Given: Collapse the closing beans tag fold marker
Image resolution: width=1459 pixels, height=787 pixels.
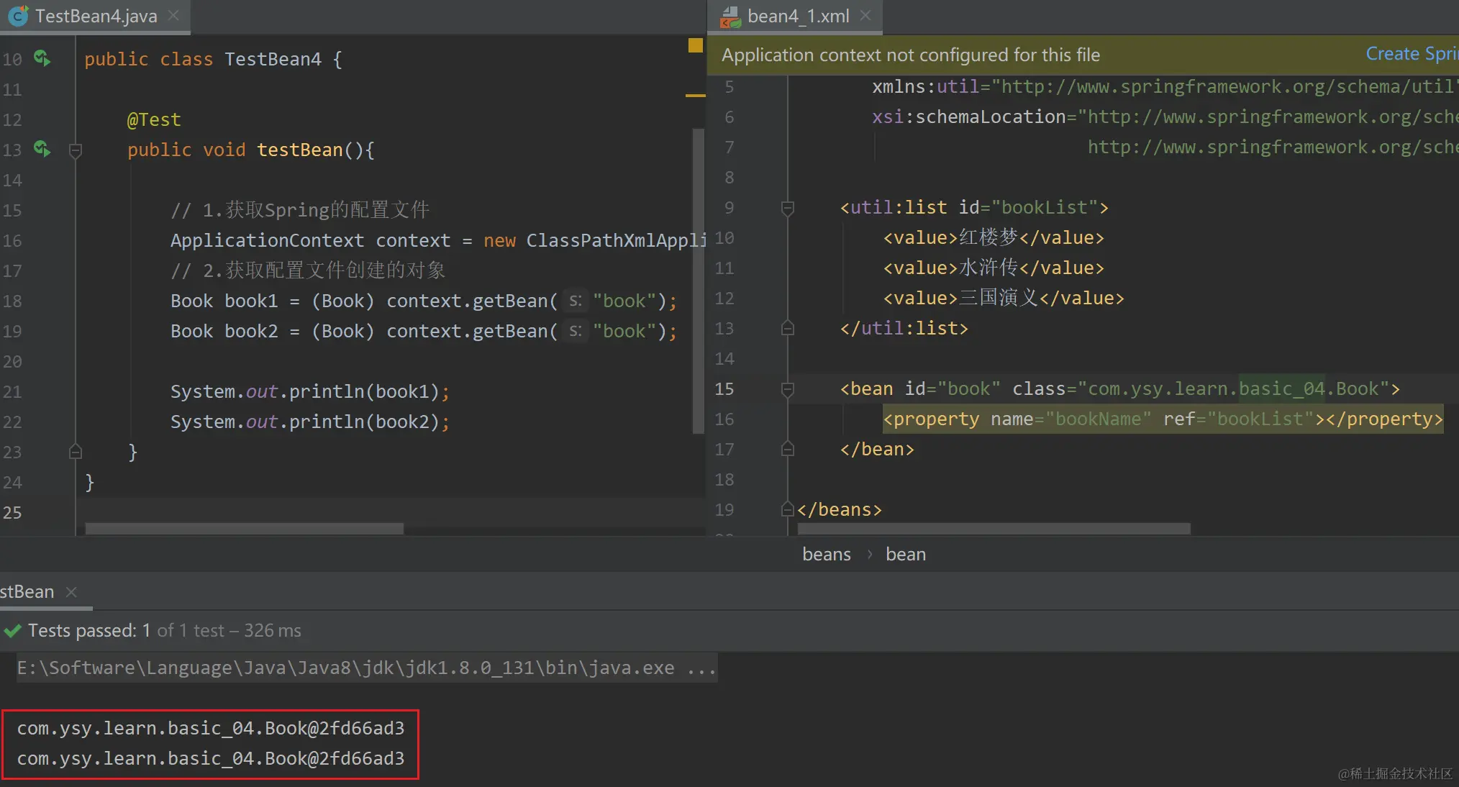Looking at the screenshot, I should coord(788,509).
